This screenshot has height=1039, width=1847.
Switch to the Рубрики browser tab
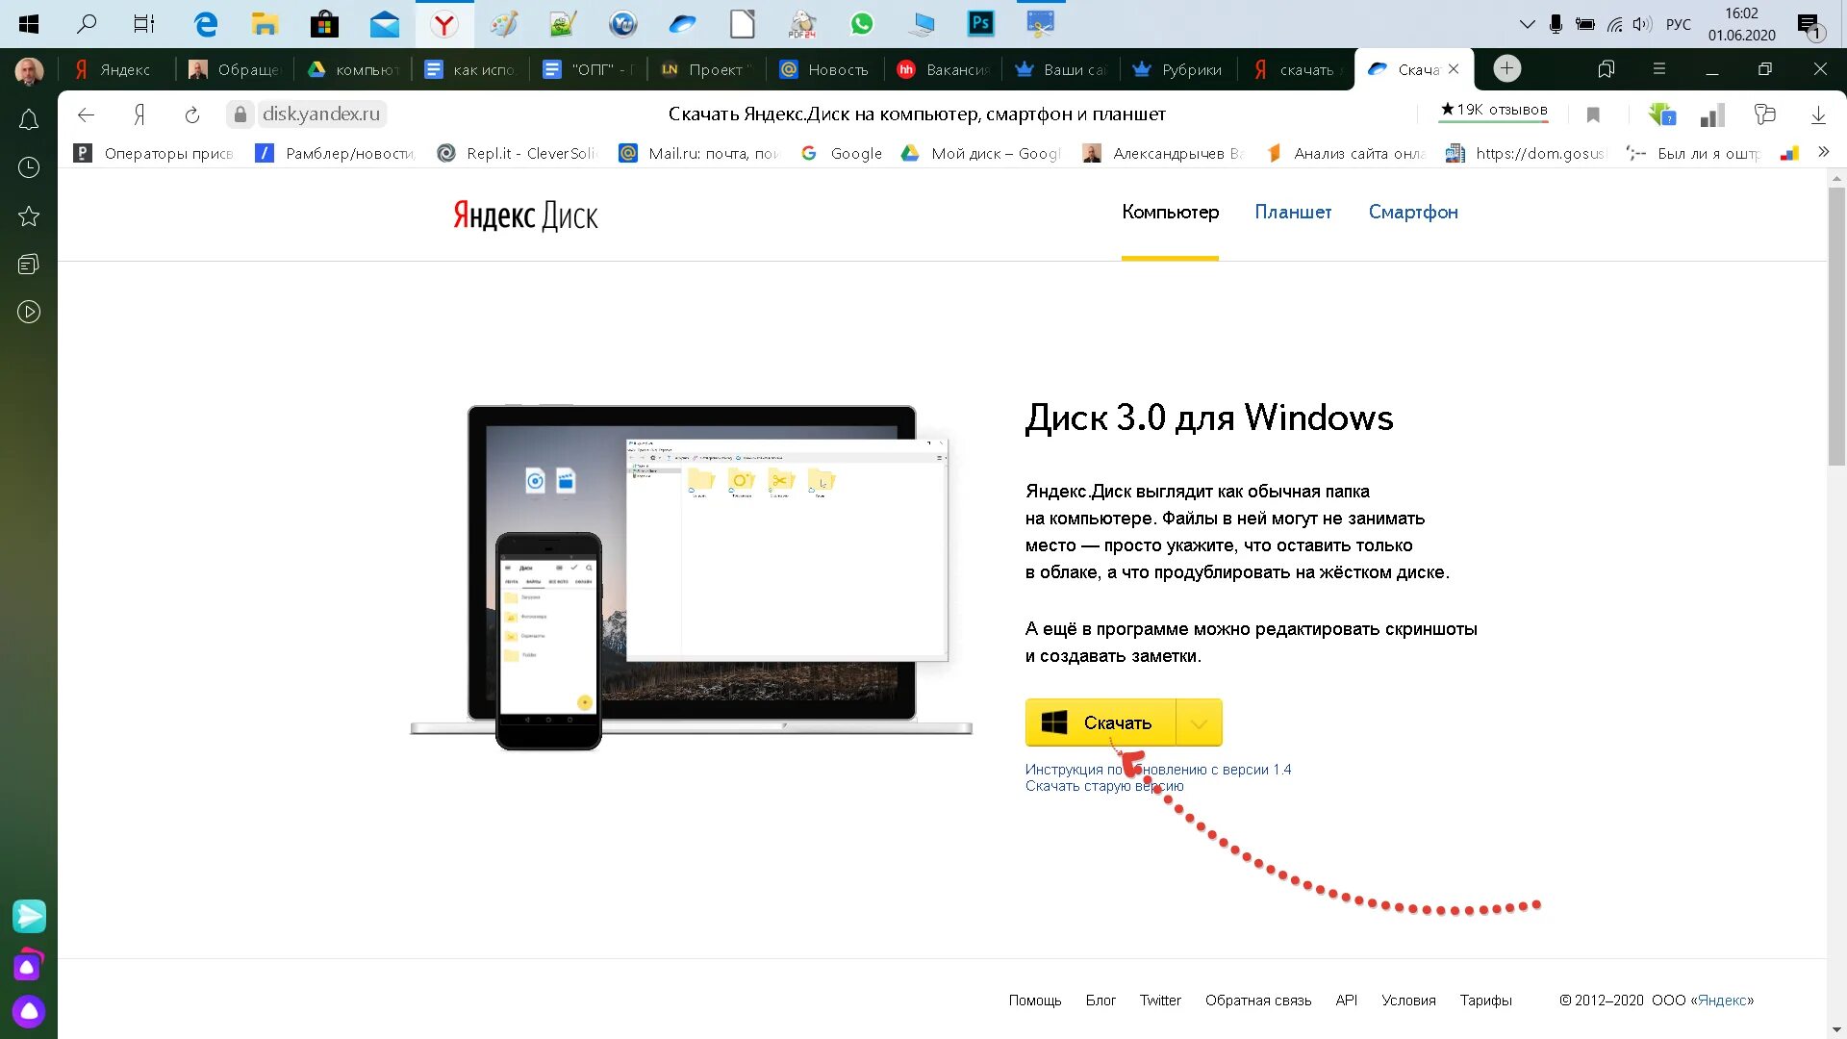click(1179, 69)
